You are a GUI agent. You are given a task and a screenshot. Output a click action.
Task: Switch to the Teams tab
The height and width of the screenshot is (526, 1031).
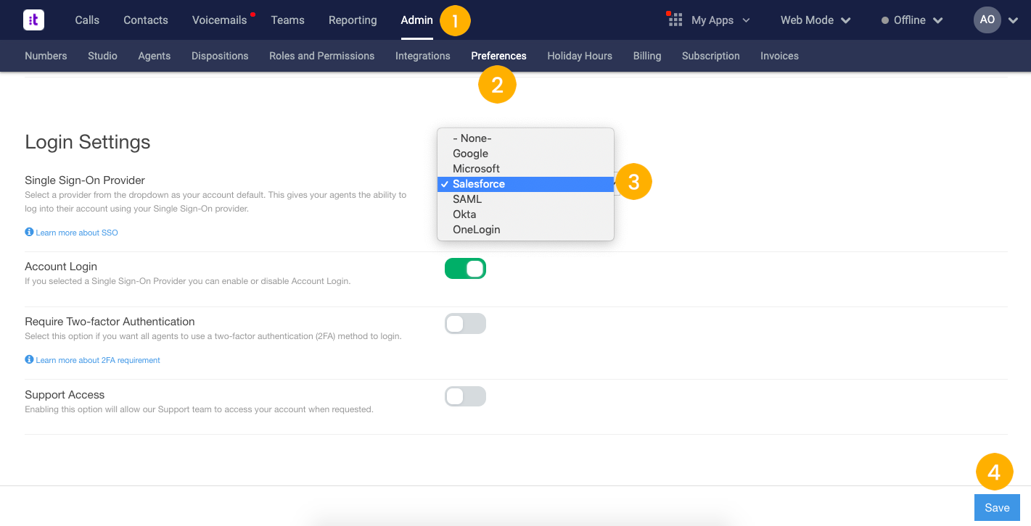tap(287, 20)
